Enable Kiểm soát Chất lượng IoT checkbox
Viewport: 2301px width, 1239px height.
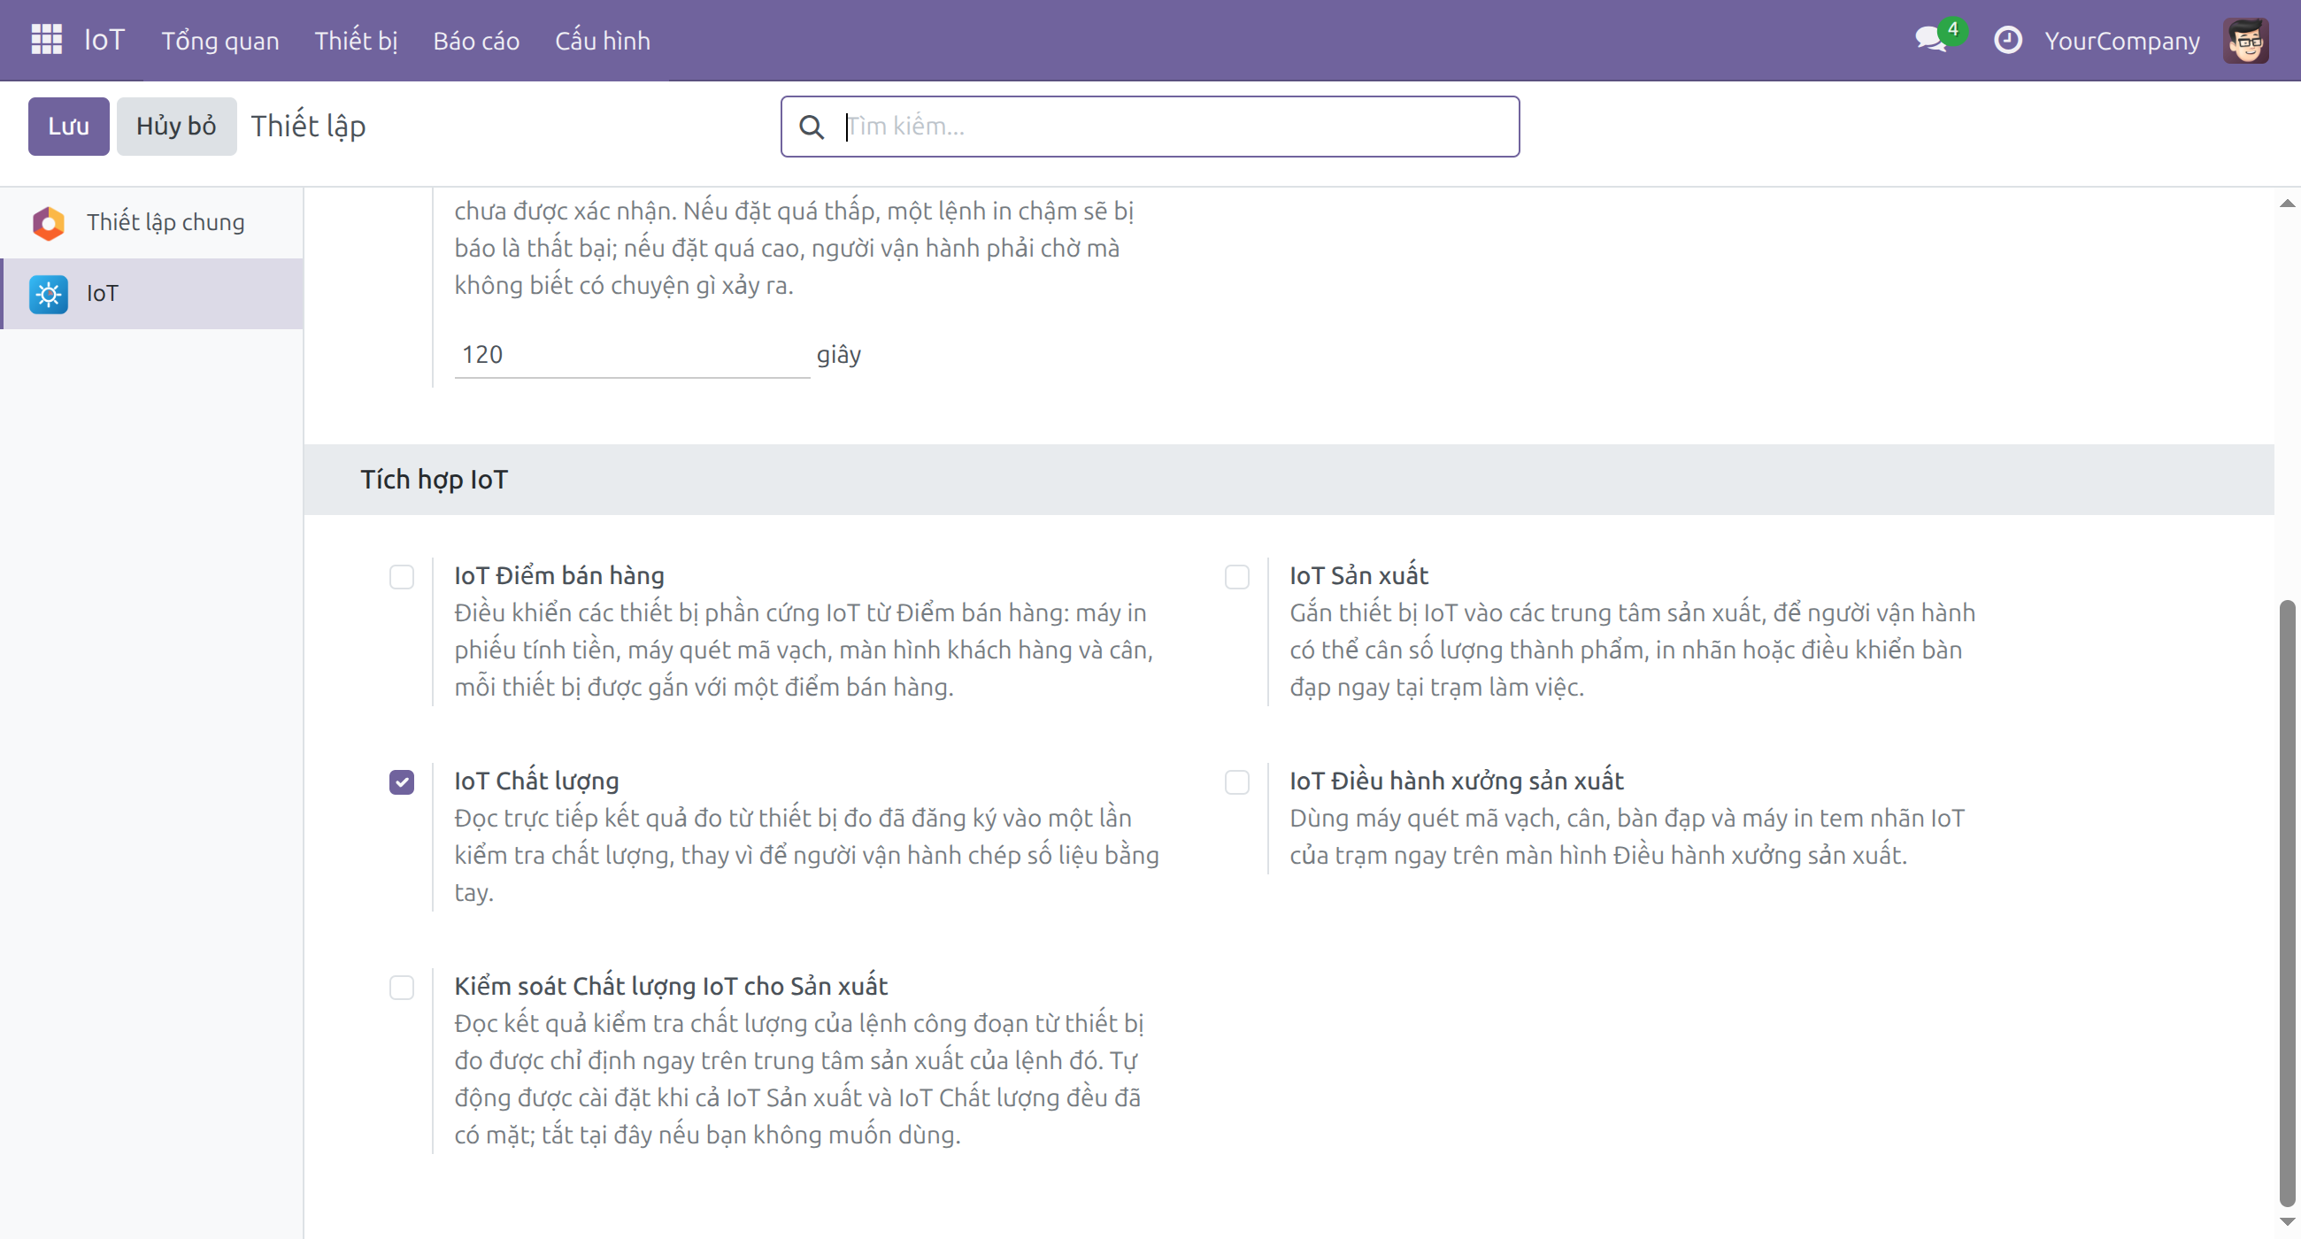pos(402,987)
